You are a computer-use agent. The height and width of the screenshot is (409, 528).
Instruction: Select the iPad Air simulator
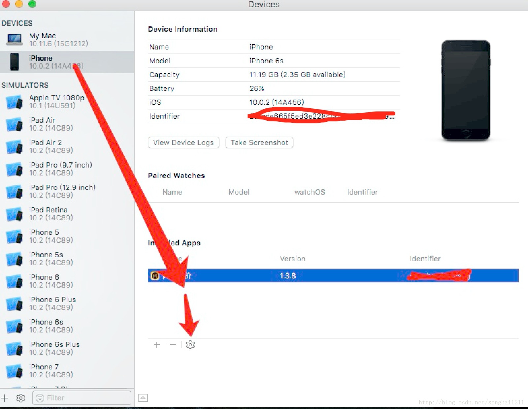tap(67, 124)
